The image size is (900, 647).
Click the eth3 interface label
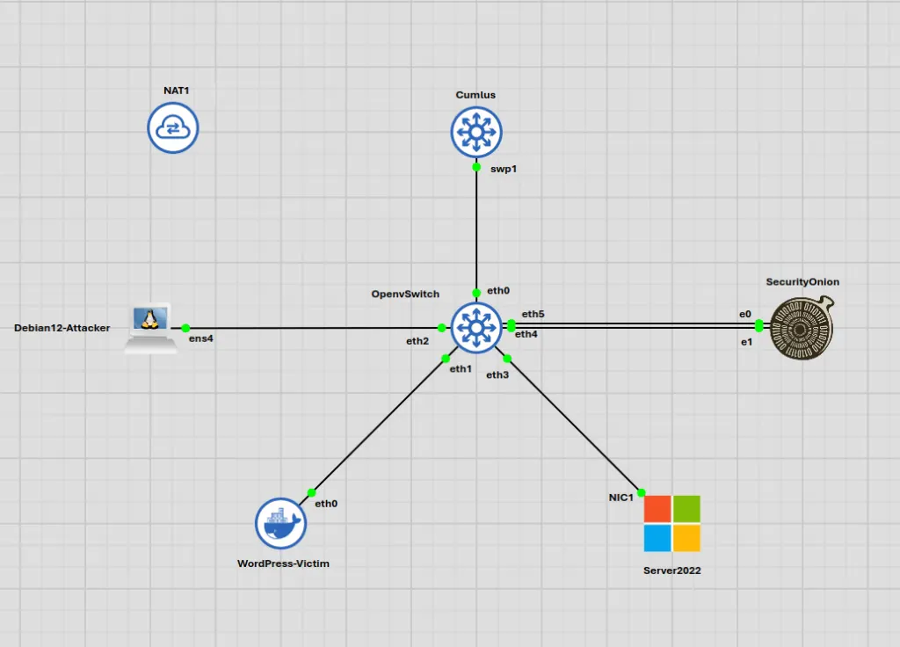[497, 374]
